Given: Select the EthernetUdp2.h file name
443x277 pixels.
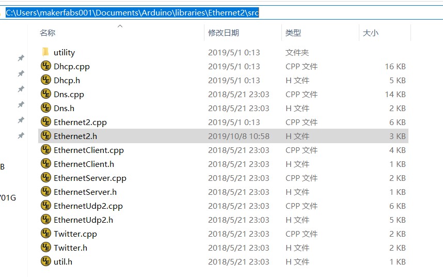Looking at the screenshot, I should tap(83, 220).
